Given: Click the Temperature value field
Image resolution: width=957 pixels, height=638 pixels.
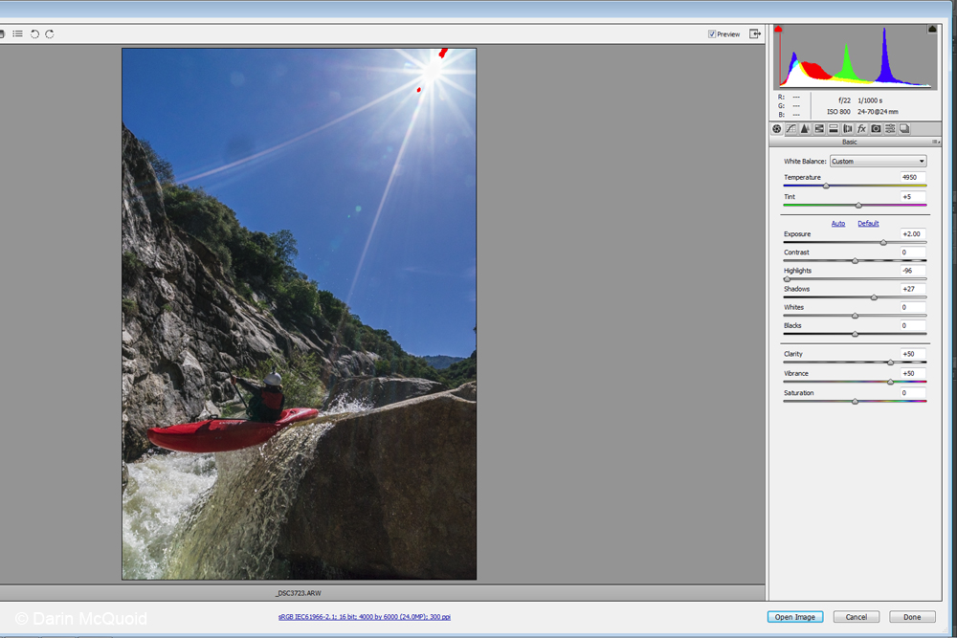Looking at the screenshot, I should (x=912, y=177).
